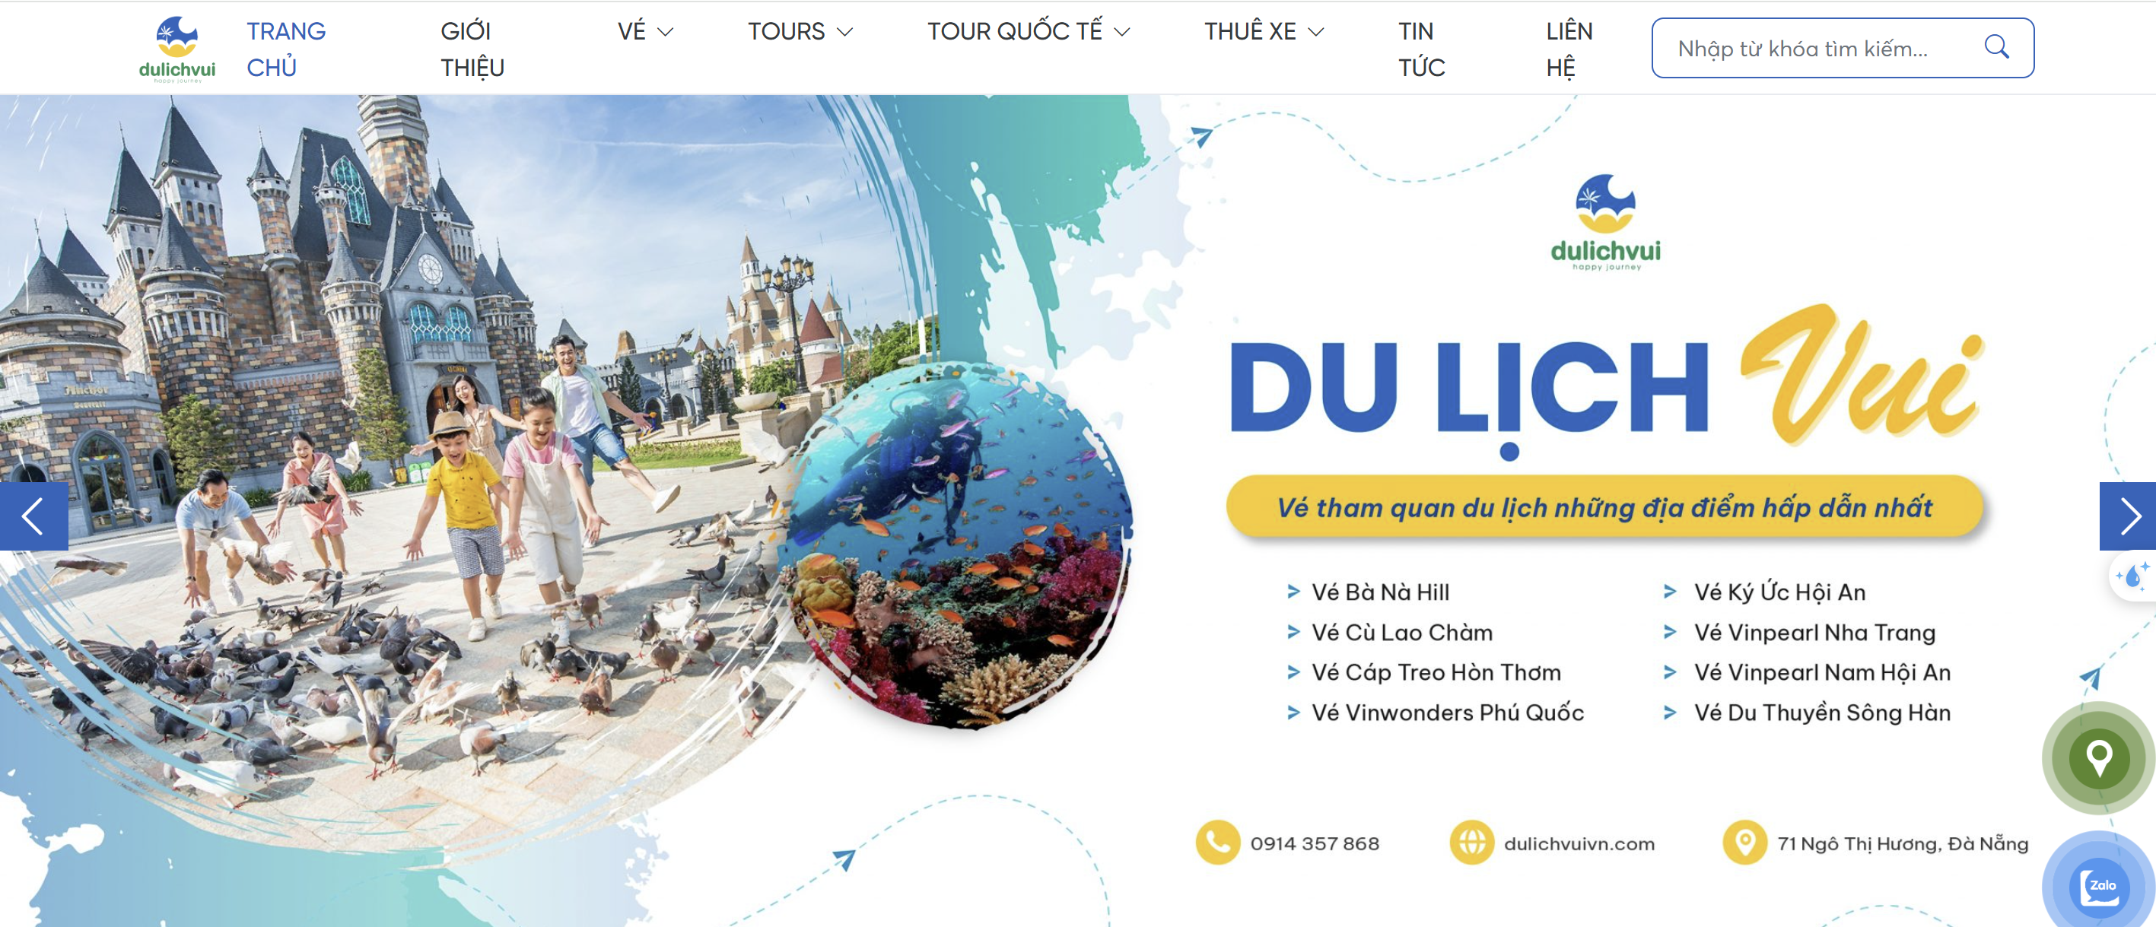The width and height of the screenshot is (2156, 927).
Task: Open the TIN TỨC menu item
Action: 1421,49
